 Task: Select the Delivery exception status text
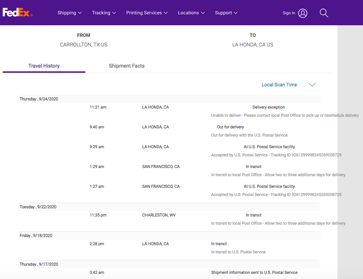(268, 107)
